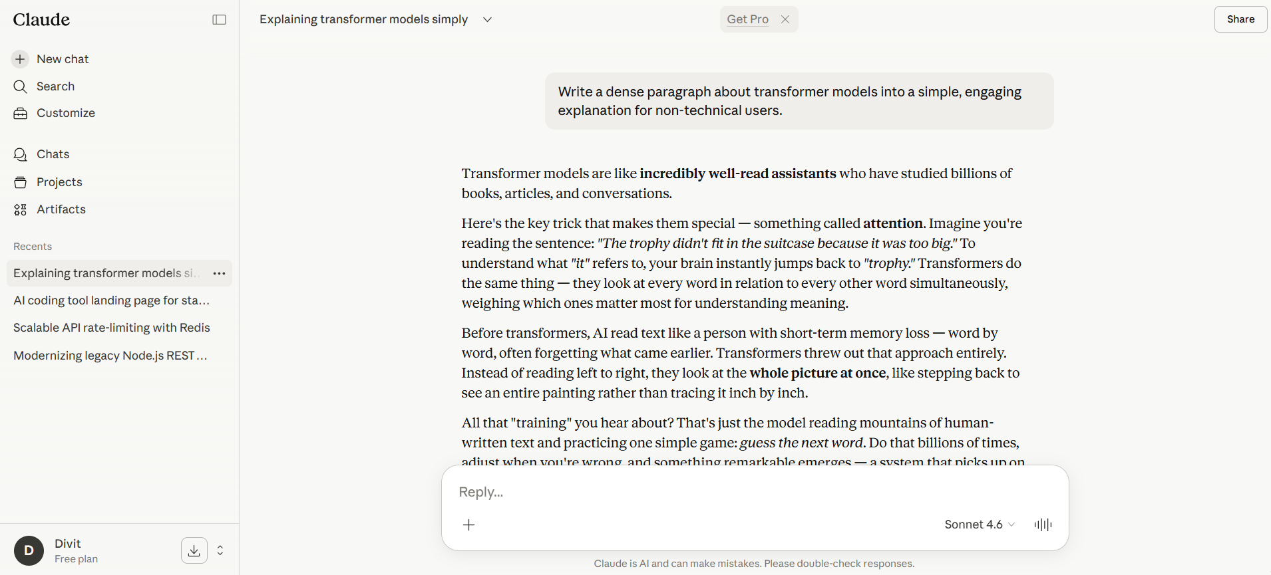1271x575 pixels.
Task: Open the Sonnet 4.6 model selector
Action: pos(980,524)
